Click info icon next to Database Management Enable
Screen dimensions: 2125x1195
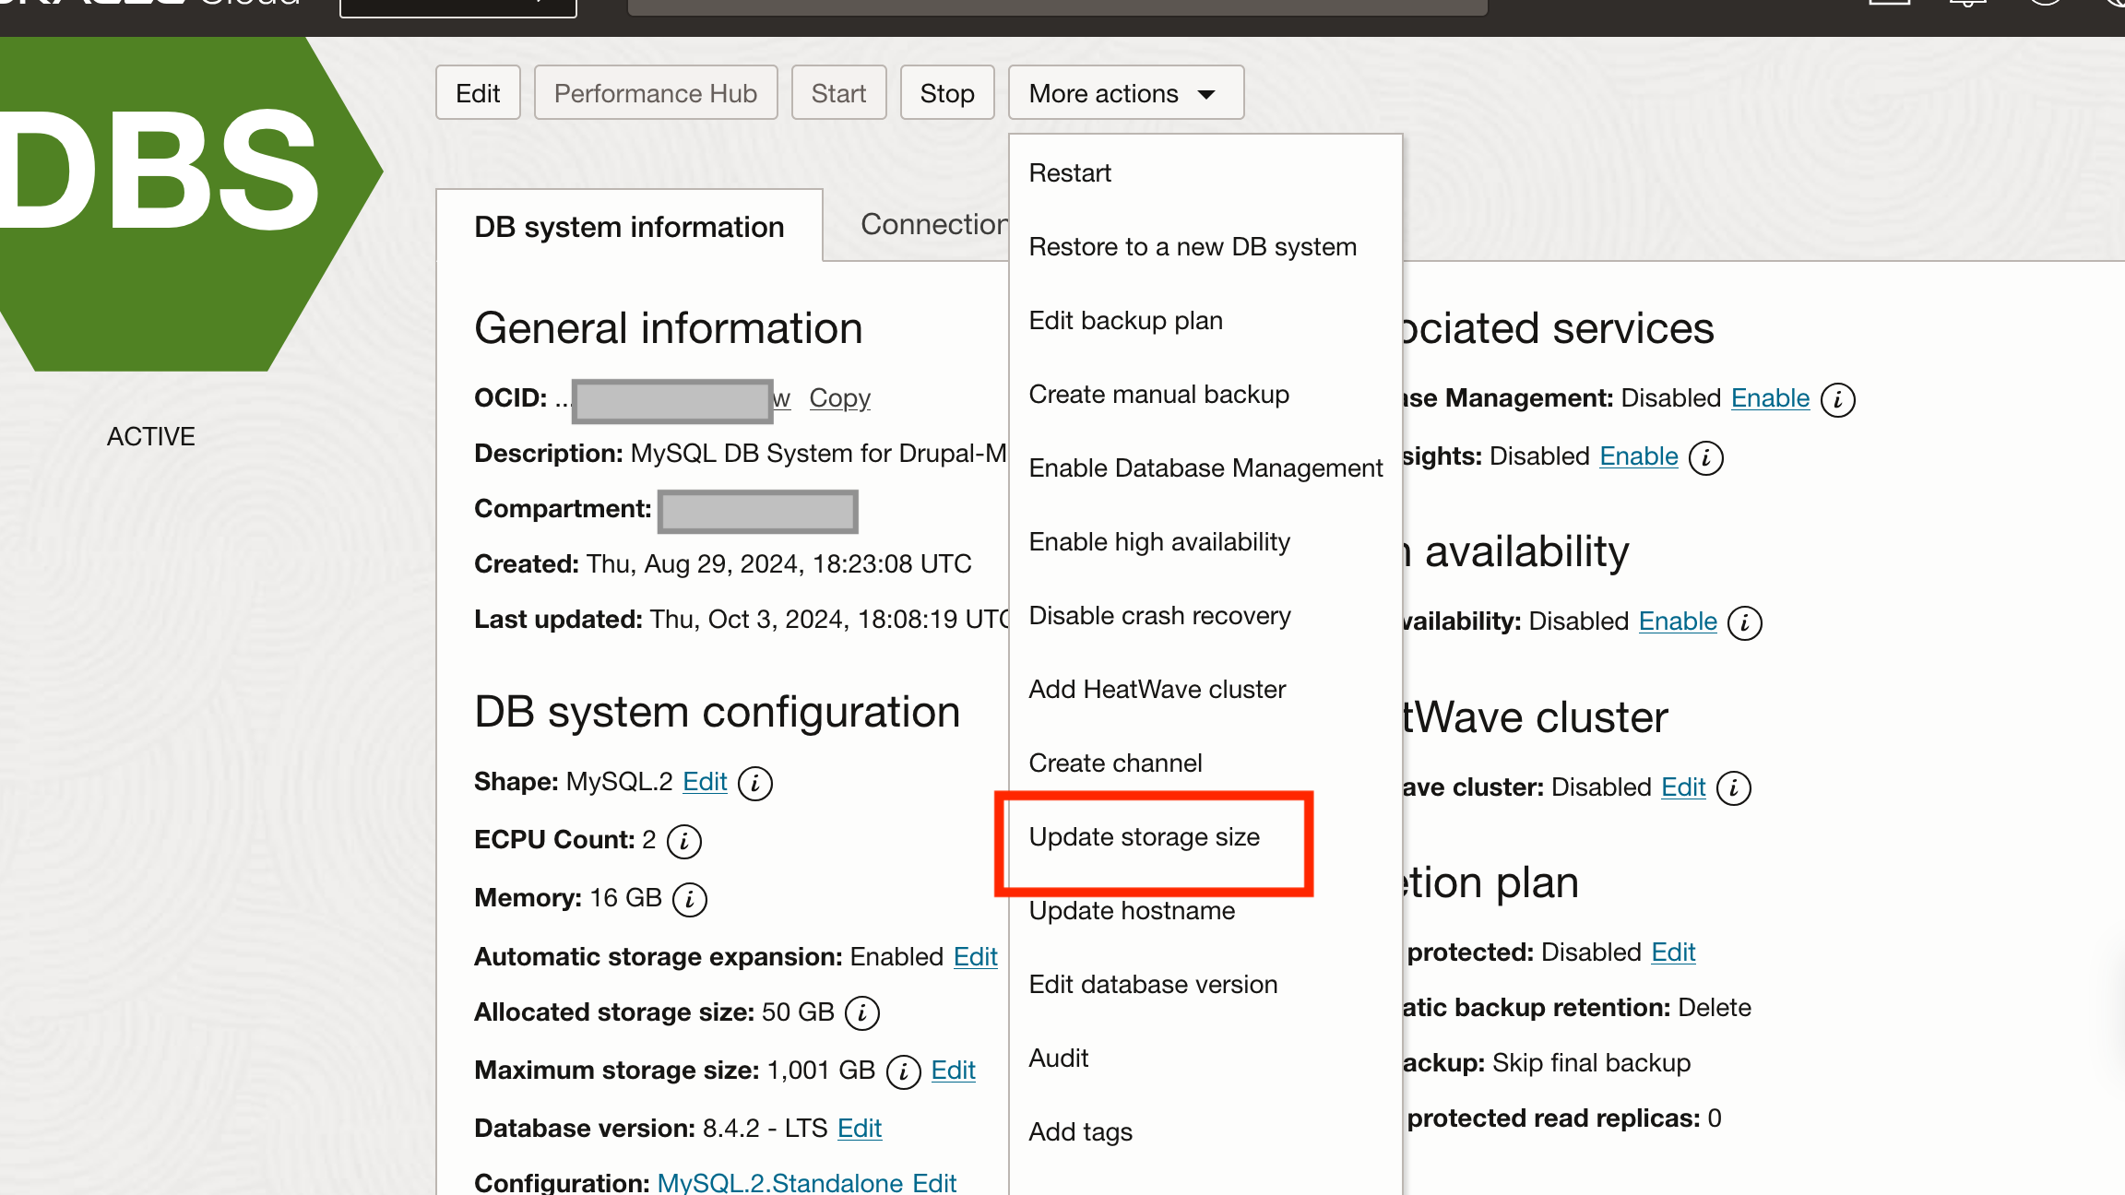[1837, 399]
